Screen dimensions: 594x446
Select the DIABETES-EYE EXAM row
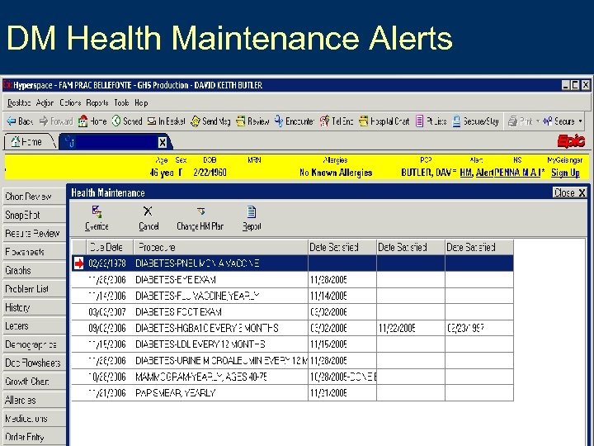pyautogui.click(x=292, y=279)
